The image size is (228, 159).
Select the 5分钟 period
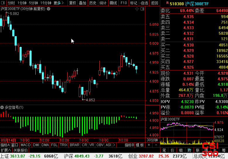(33, 3)
